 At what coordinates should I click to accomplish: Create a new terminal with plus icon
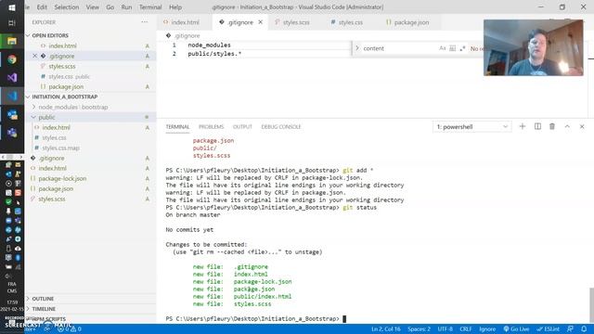pyautogui.click(x=523, y=126)
